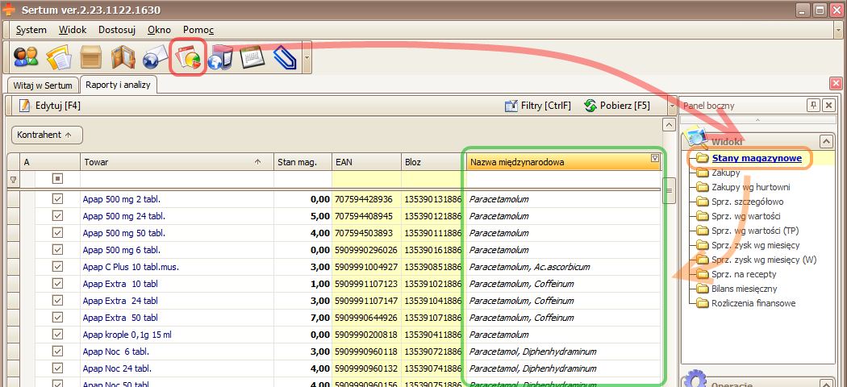
Task: Pin the side panel with pushpin icon
Action: click(813, 106)
